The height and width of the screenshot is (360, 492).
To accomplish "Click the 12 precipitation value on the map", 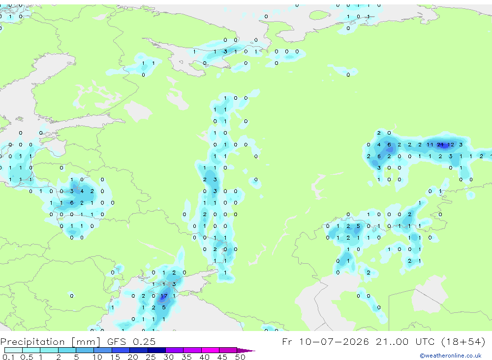I will (x=451, y=145).
